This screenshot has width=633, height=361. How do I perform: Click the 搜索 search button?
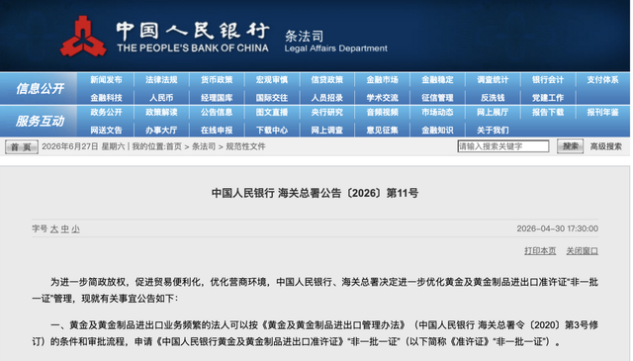pyautogui.click(x=570, y=146)
